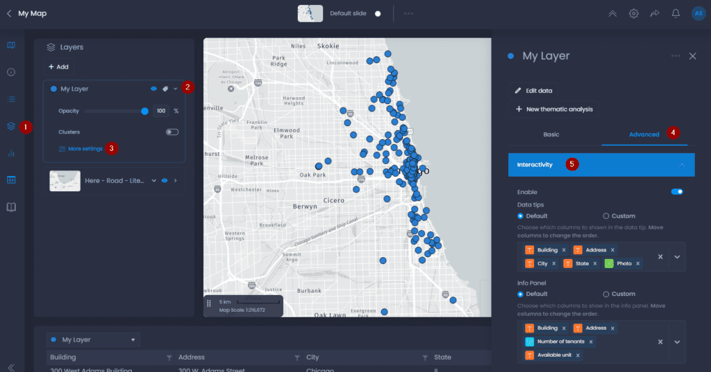Viewport: 711px width, 372px height.
Task: Collapse My Layer card chevron
Action: 176,89
